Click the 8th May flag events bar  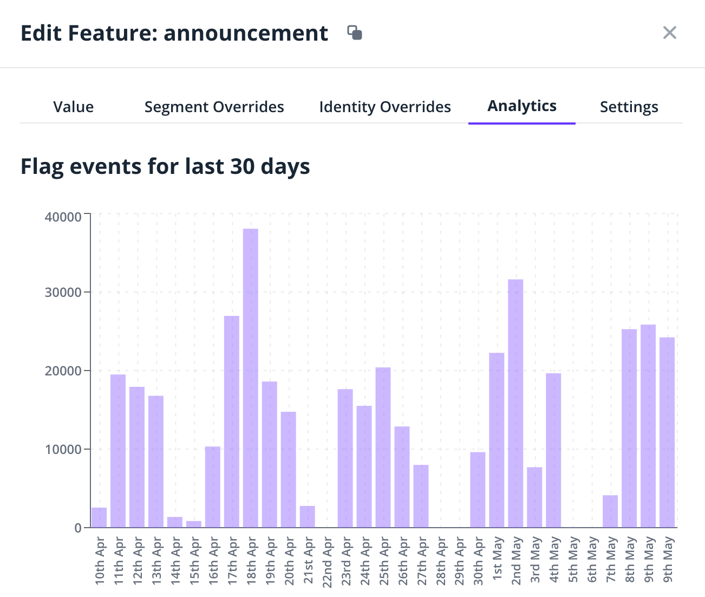click(629, 428)
